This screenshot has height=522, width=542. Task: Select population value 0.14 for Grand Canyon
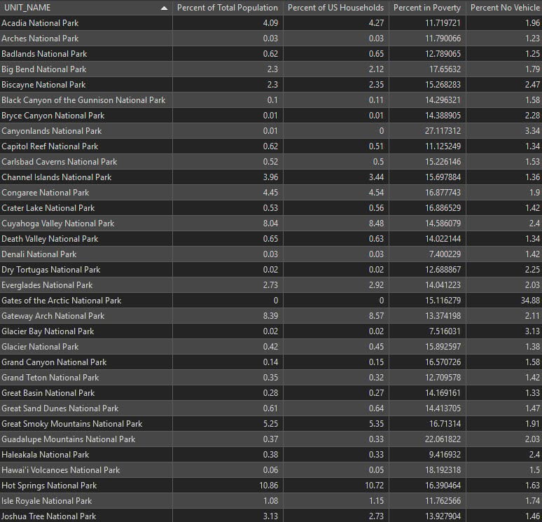click(x=270, y=362)
